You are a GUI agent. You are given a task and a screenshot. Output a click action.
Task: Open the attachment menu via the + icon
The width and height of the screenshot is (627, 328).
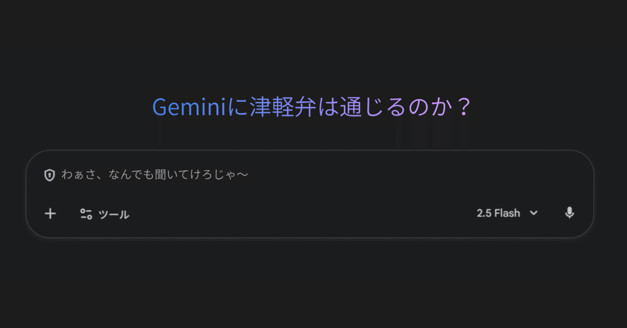(49, 213)
